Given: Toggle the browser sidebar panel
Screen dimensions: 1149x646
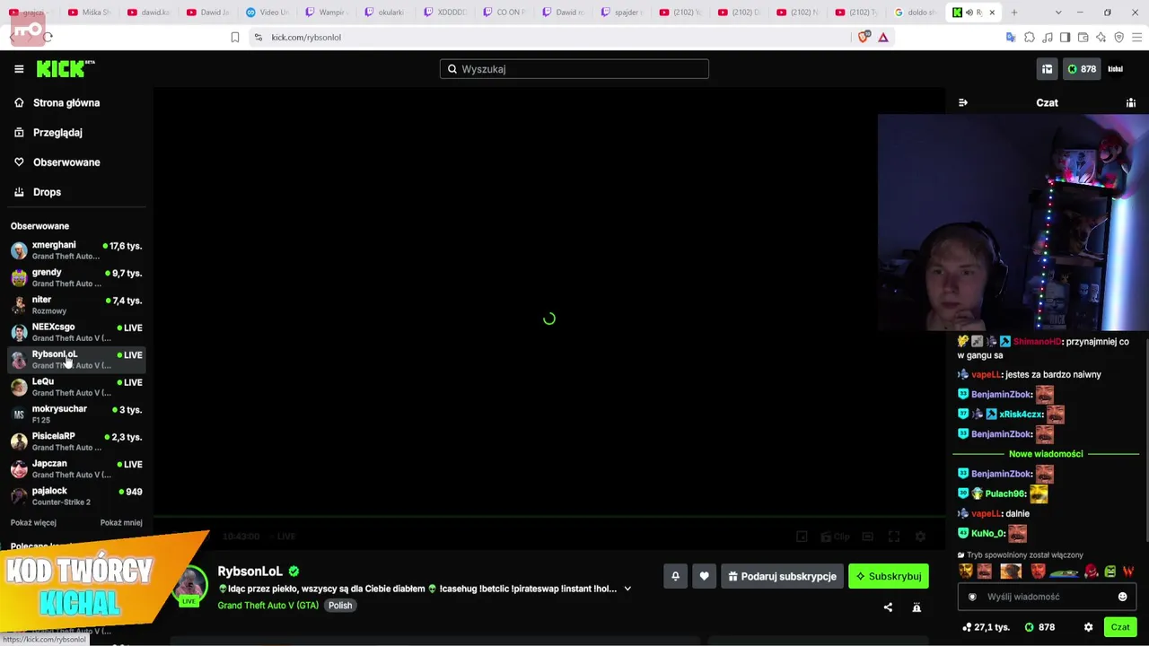Looking at the screenshot, I should tap(1065, 37).
